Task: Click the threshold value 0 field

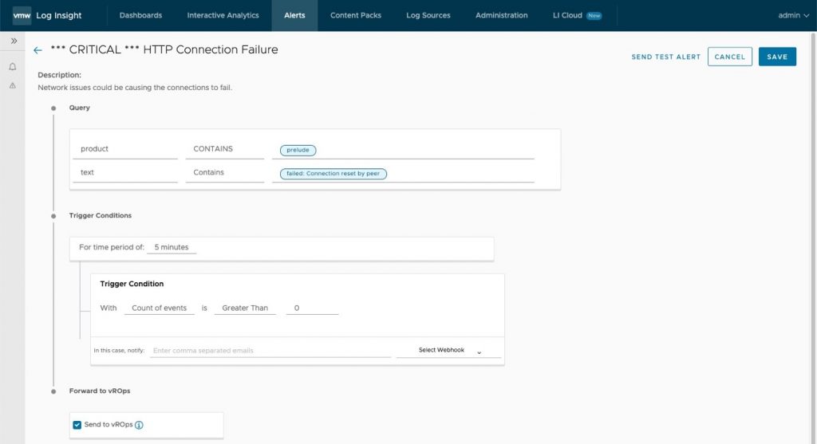Action: click(312, 308)
